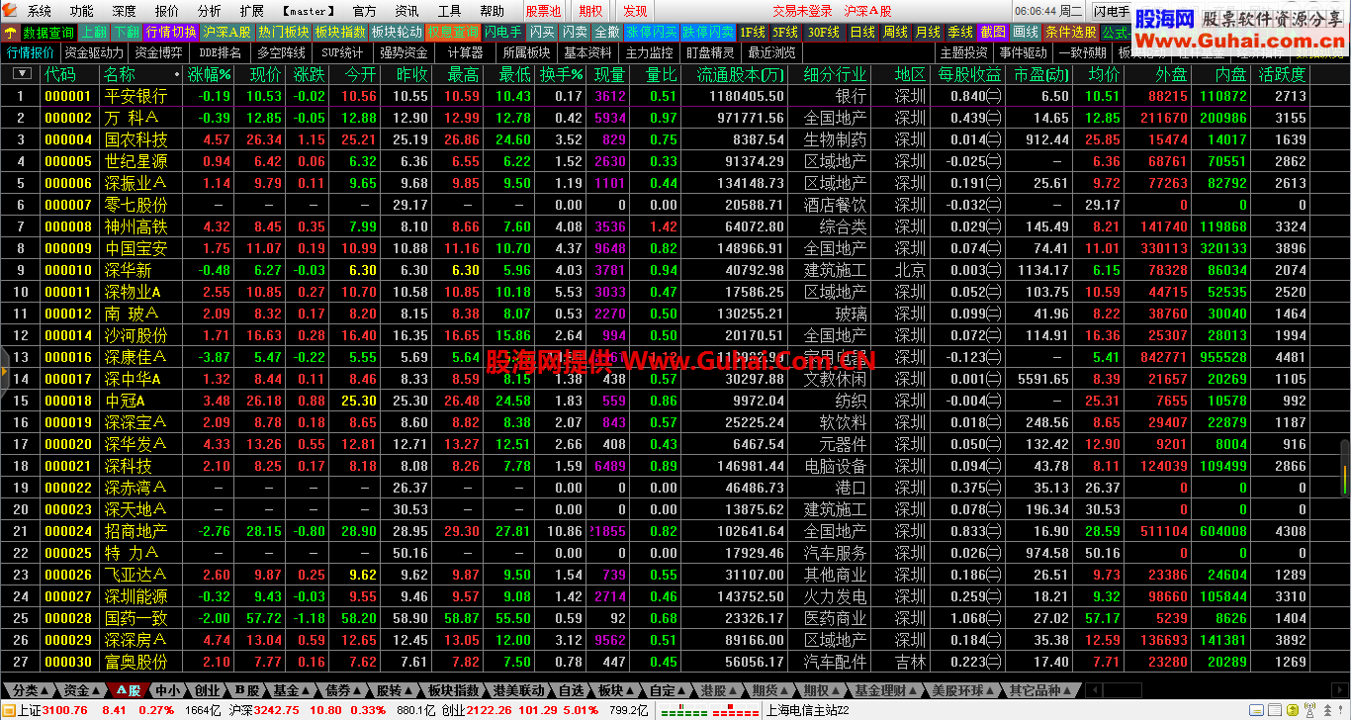Viewport: 1351px width, 720px height.
Task: Expand the 美股环球 bottom tab menu
Action: 964,690
